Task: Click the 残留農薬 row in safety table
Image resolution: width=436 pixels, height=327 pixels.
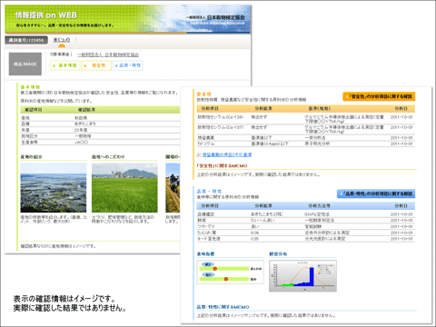Action: point(305,138)
